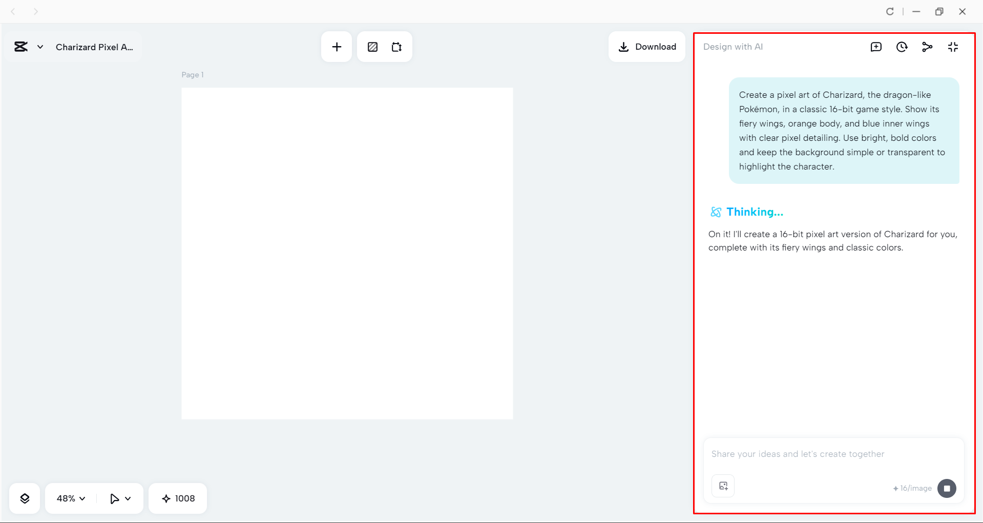Click the Download button
Screen dimensions: 983x523
click(647, 47)
